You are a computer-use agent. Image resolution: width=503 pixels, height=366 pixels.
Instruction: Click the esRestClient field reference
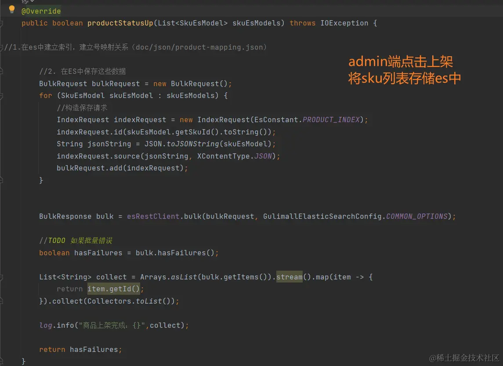pos(153,217)
